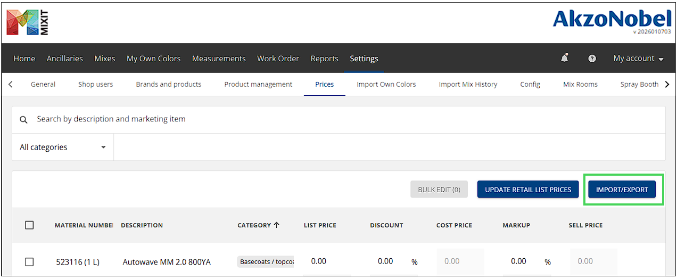This screenshot has width=677, height=279.
Task: Select the Settings menu item
Action: pos(364,59)
